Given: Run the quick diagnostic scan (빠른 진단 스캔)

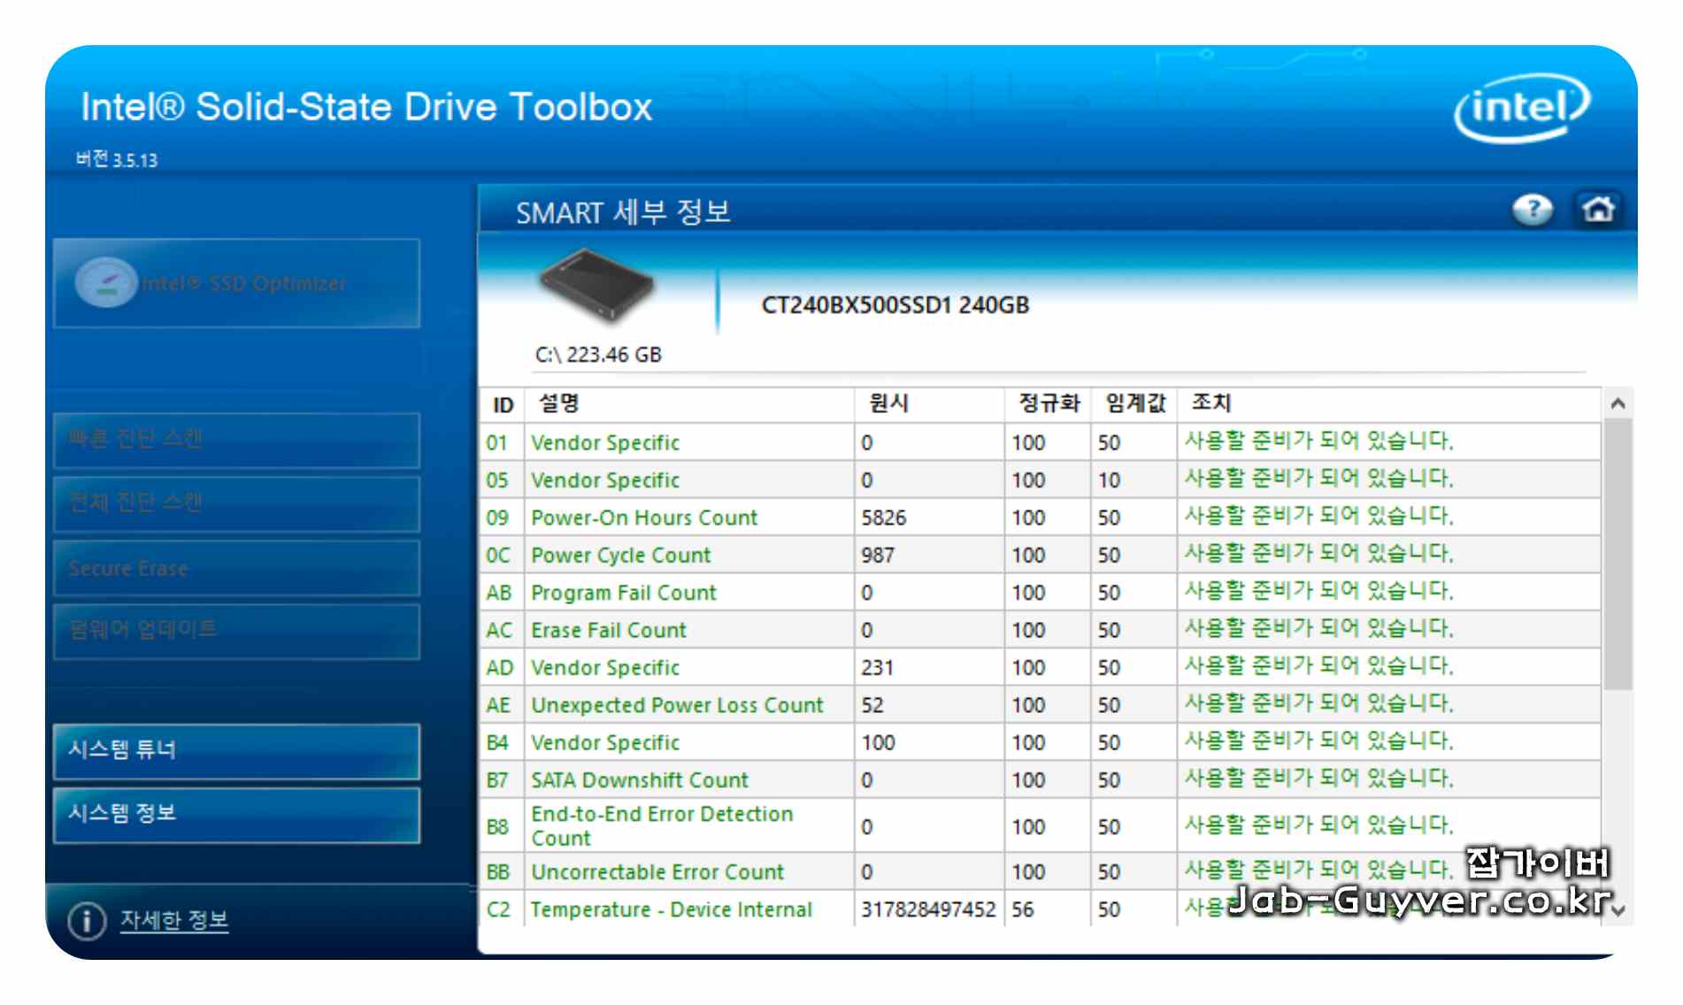Looking at the screenshot, I should [236, 439].
